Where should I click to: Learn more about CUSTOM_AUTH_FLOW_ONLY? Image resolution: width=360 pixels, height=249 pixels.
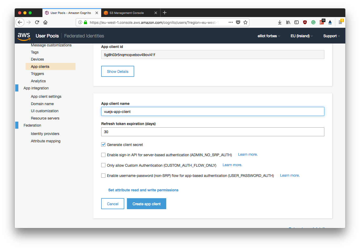[x=232, y=165]
